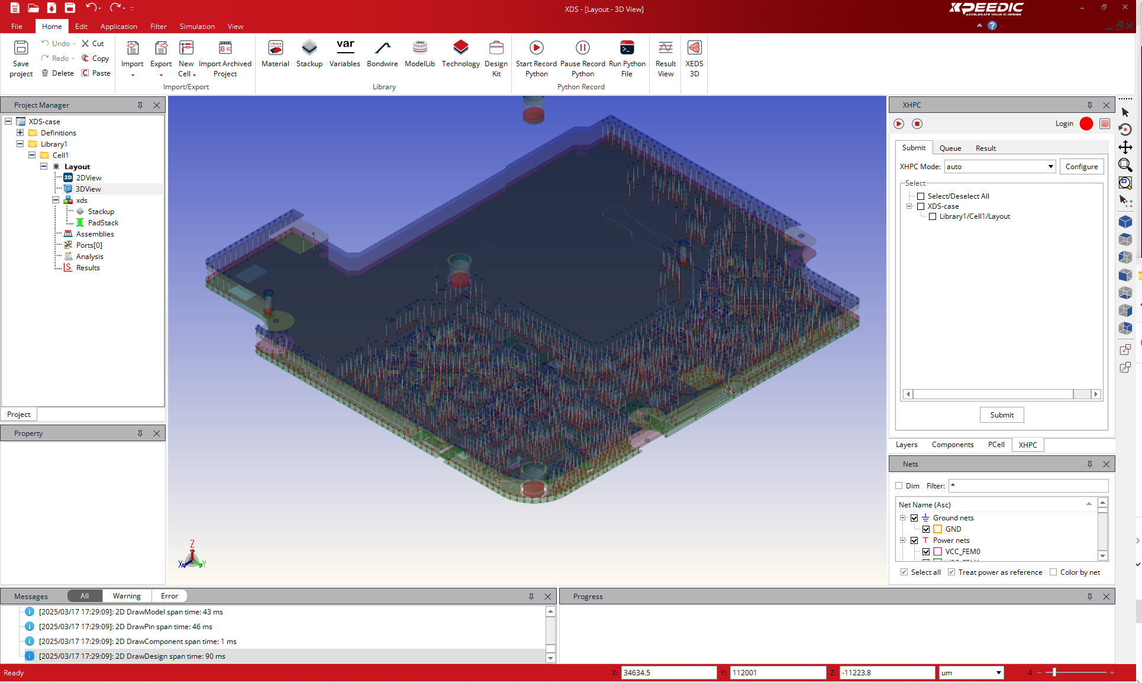Activate the rotate view tool
Screen dimensions: 1142x683
coord(1125,130)
